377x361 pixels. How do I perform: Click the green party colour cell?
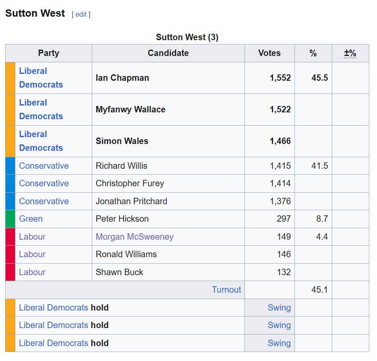[10, 219]
